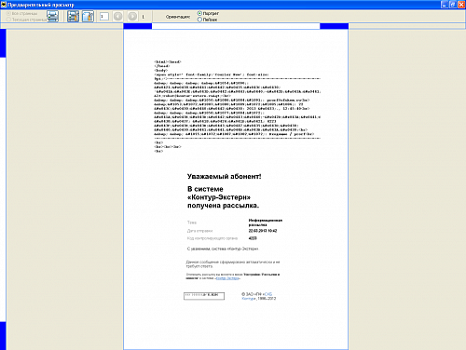Viewport: 466px width, 350px height.
Task: Open the СКБ Контур copyright link
Action: [257, 296]
